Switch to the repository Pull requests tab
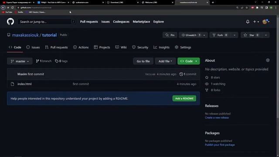Image resolution: width=279 pixels, height=157 pixels. 56,47
